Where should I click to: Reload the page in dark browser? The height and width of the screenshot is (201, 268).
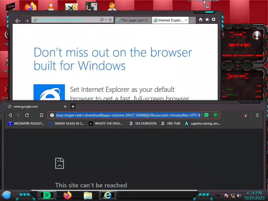click(27, 115)
